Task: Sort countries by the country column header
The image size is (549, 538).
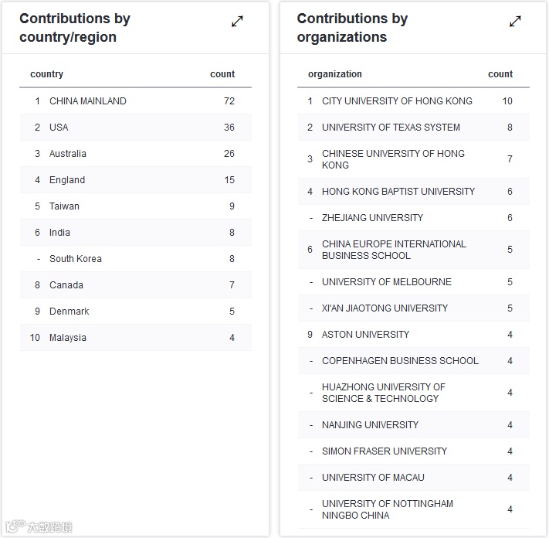Action: [46, 74]
